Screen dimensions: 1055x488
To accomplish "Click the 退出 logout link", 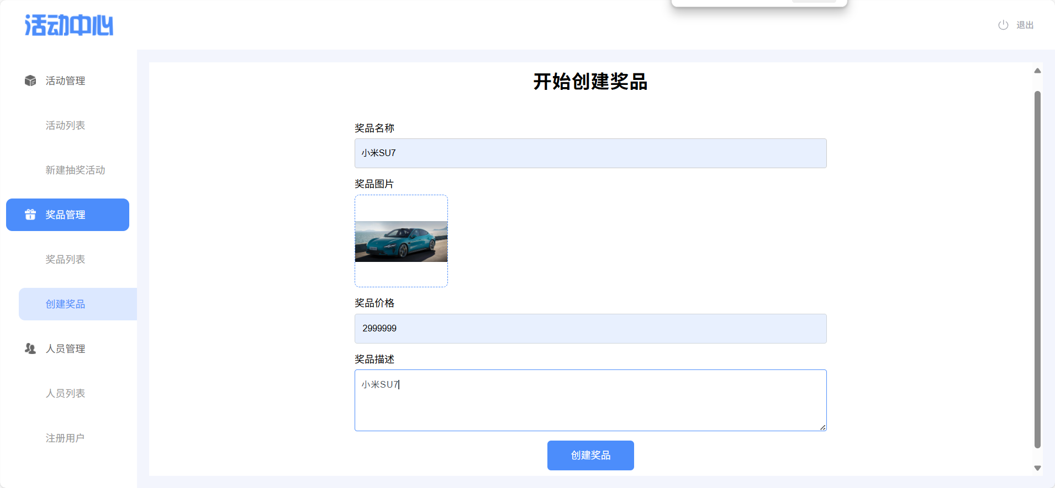I will 1025,25.
